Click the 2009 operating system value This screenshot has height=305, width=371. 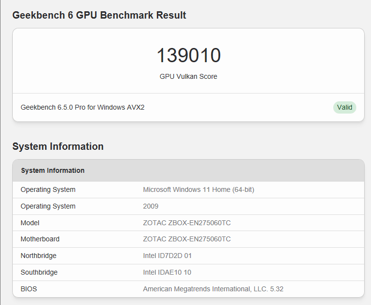[x=150, y=206]
